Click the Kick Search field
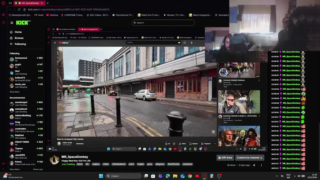Image resolution: width=320 pixels, height=180 pixels. pos(163,23)
